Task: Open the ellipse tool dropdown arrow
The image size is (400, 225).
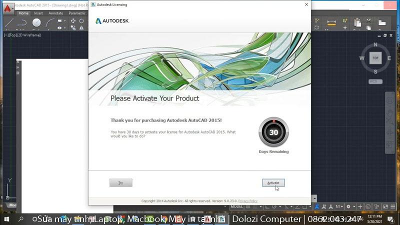Action: coord(65,28)
